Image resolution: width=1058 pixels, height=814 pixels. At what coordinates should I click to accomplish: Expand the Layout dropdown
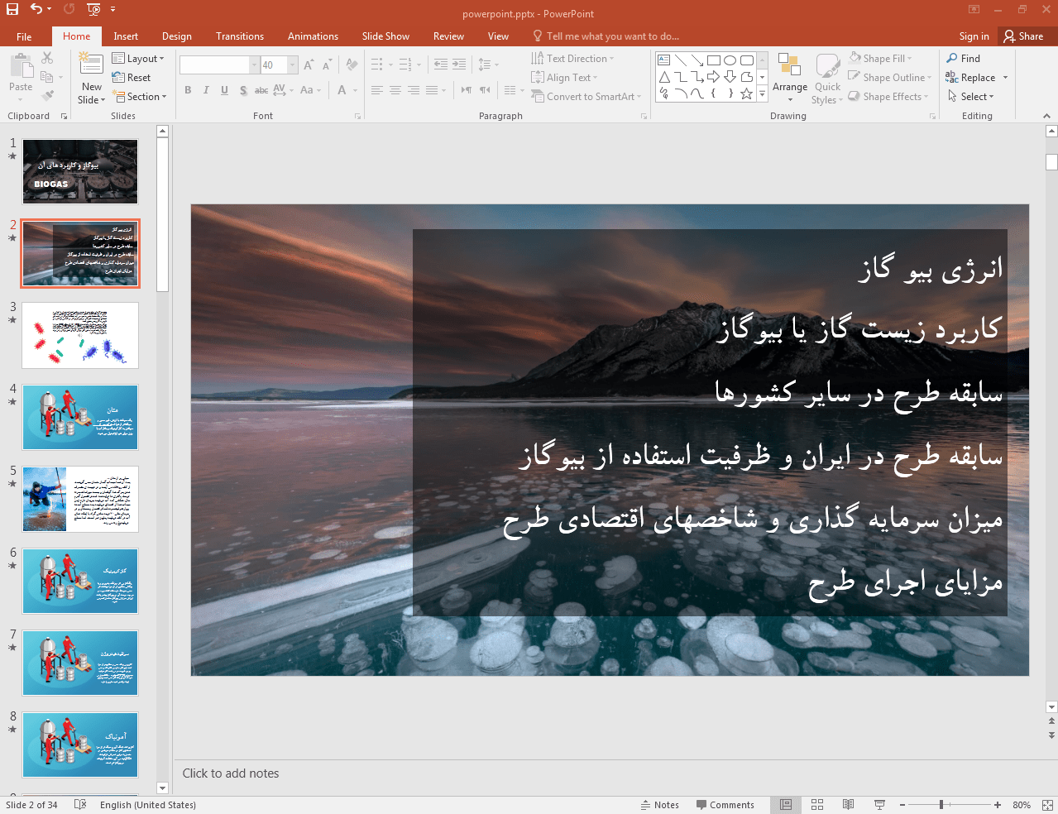(138, 59)
